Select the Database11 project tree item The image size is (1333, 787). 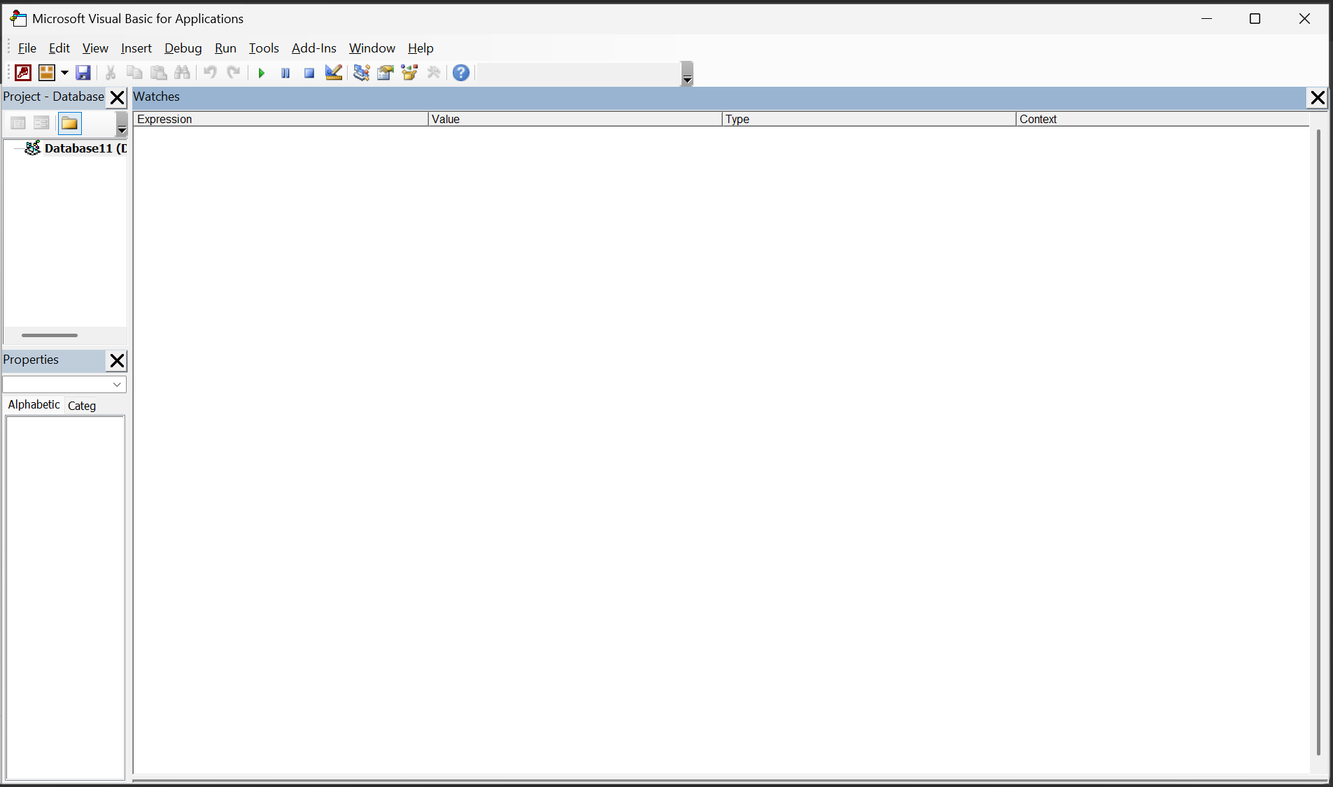(85, 148)
